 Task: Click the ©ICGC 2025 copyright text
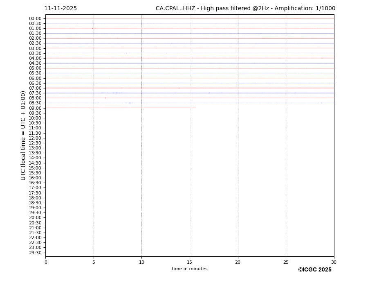[314, 270]
